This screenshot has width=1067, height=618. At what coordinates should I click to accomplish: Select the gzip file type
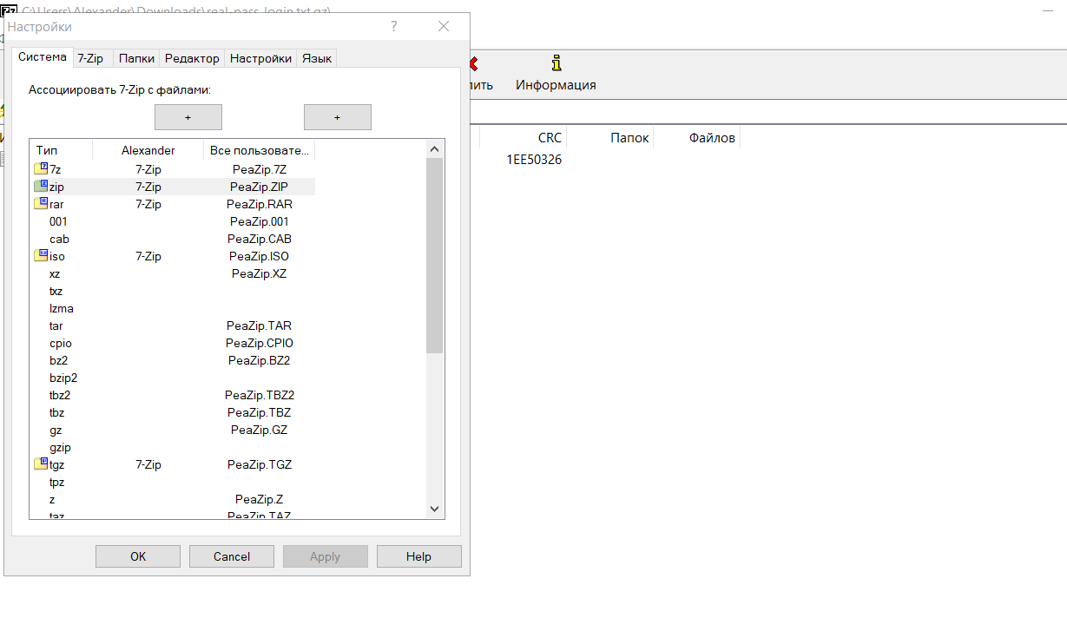click(x=60, y=447)
